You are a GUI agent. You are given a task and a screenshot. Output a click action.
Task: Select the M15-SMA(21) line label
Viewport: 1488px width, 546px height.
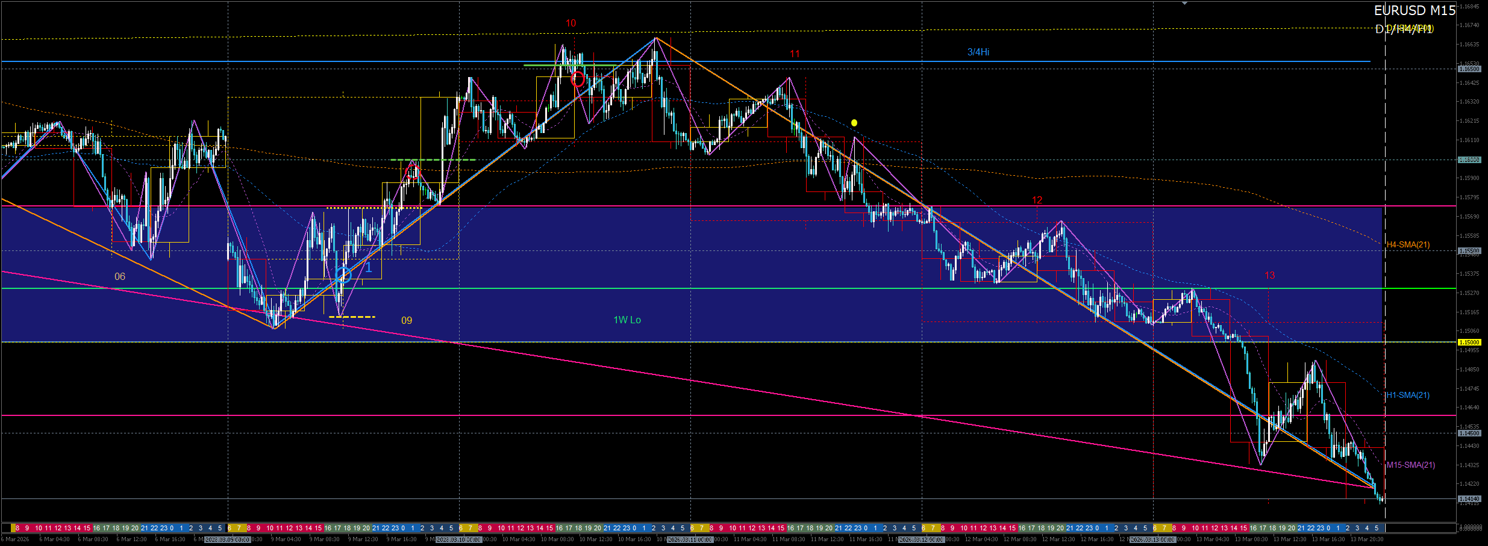pos(1411,465)
